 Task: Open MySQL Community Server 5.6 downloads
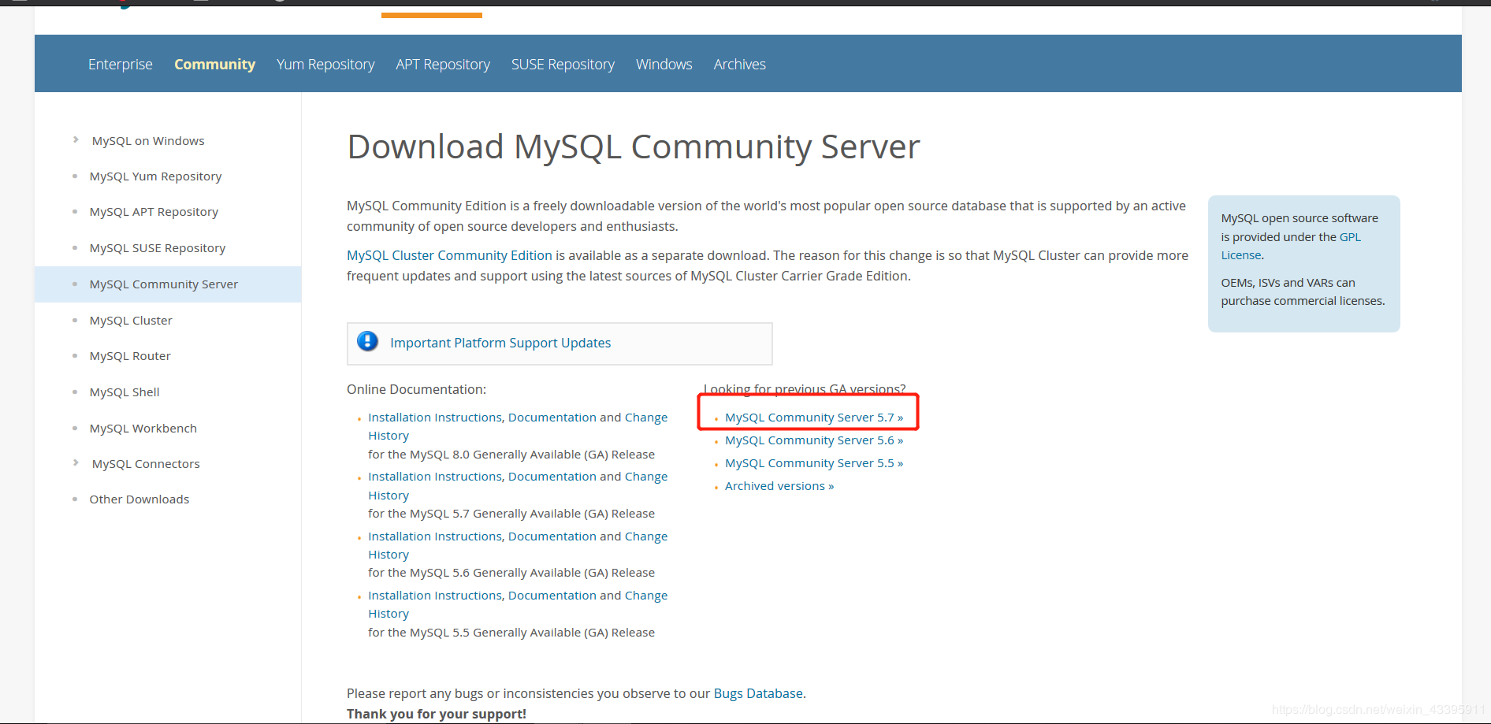click(812, 440)
